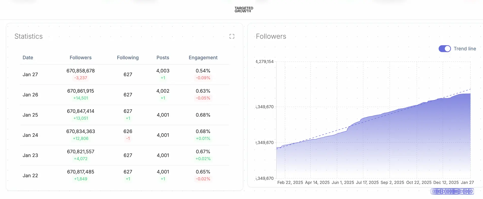The width and height of the screenshot is (483, 199).
Task: Click the chart range slider below the graph
Action: point(452,191)
